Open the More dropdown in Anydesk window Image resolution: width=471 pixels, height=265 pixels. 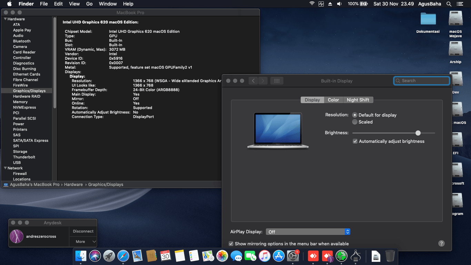click(83, 242)
